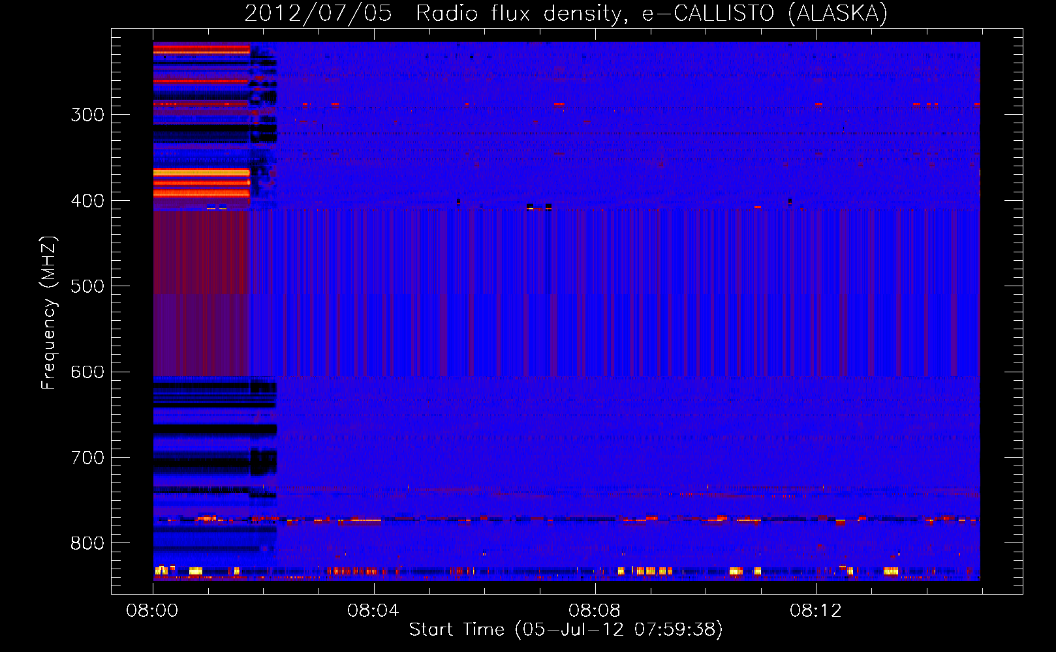Click the 800 frequency tick label
This screenshot has height=652, width=1056.
click(87, 543)
